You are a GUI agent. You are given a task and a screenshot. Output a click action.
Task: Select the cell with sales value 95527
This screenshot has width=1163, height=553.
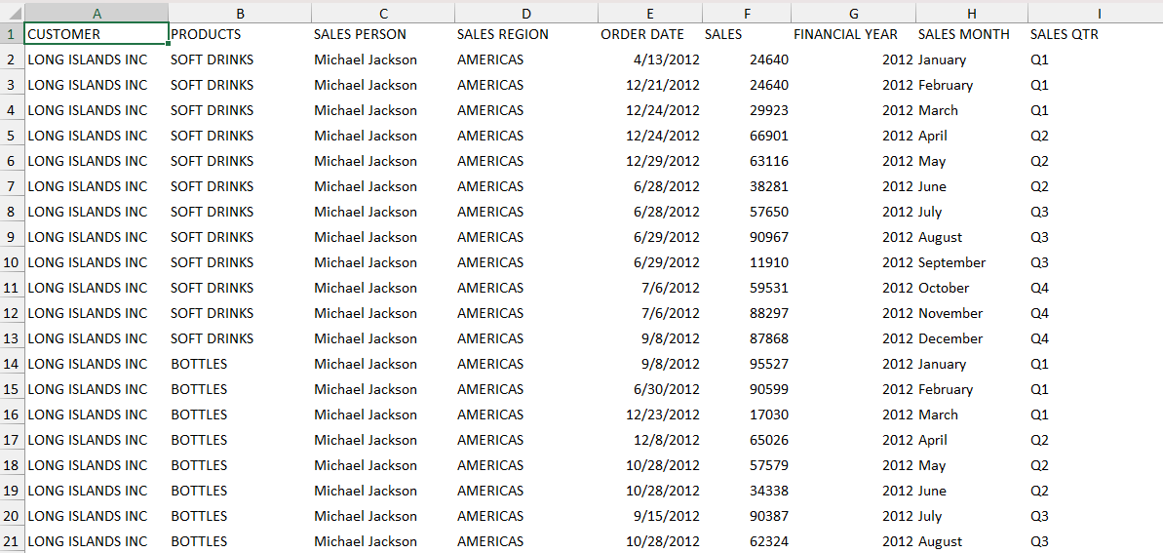point(746,364)
